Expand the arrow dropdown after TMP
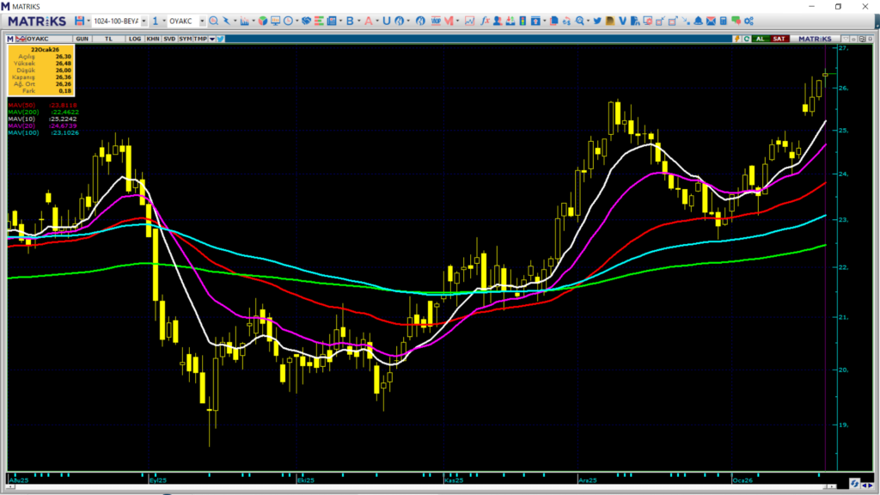Screen dimensions: 880x495 (211, 39)
